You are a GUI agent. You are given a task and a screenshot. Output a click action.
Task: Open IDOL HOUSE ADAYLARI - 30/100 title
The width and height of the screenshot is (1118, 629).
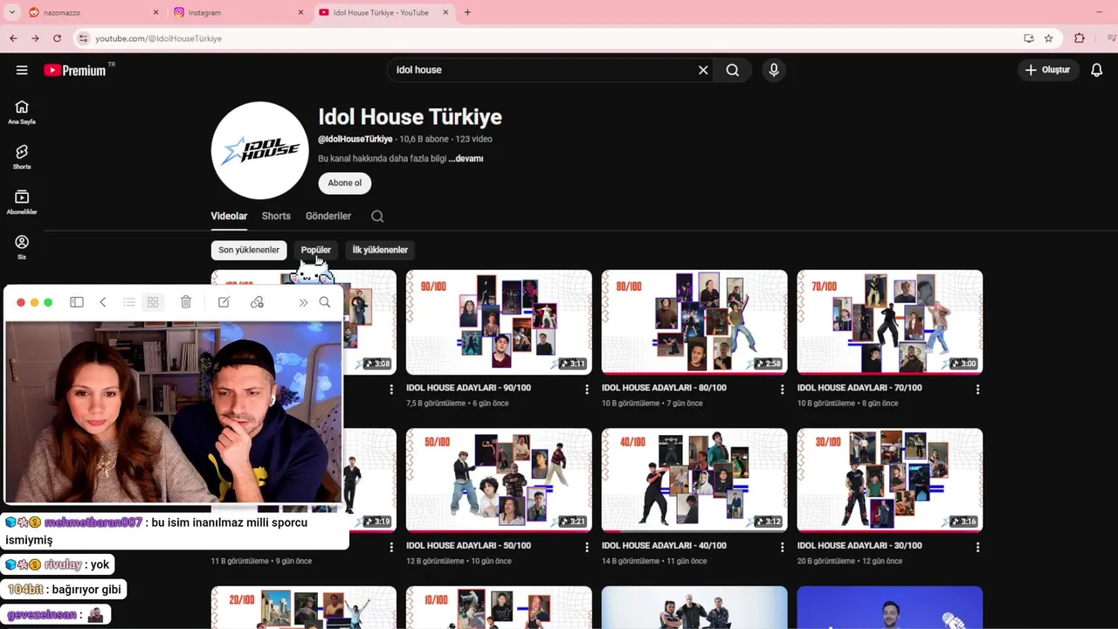[859, 546]
